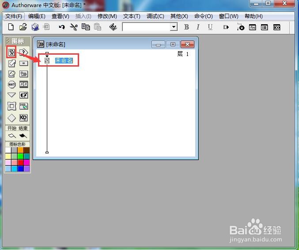299x250 pixels.
Task: Maximize the [未命名] design window
Action: tap(173, 45)
